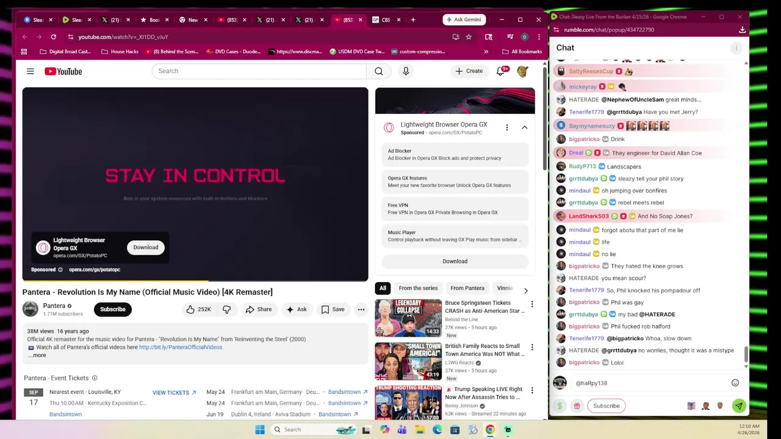Expand video description with ...more

tap(37, 355)
